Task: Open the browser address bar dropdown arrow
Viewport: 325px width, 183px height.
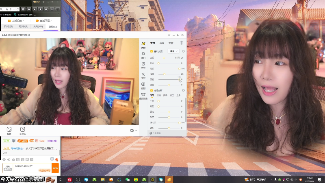Action: (14, 9)
